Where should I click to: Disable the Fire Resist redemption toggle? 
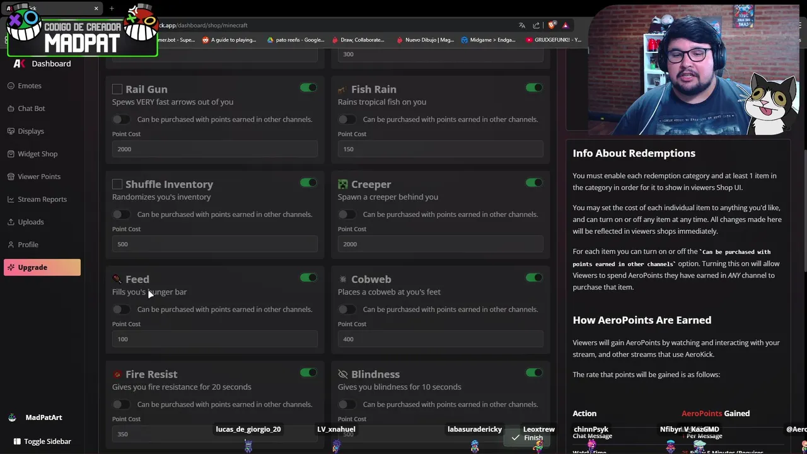coord(308,373)
